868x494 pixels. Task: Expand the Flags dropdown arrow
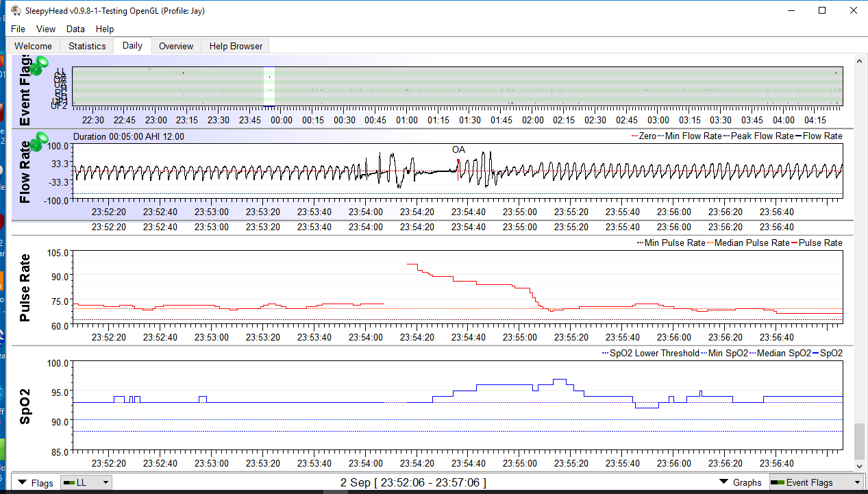tap(22, 482)
